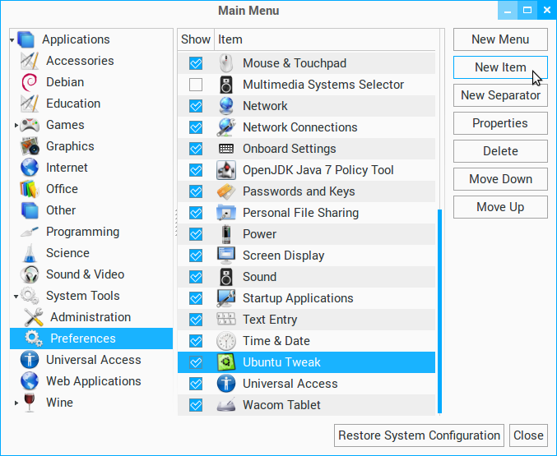Enable the Multimedia Systems Selector checkbox
Viewport: 557px width, 456px height.
point(196,85)
